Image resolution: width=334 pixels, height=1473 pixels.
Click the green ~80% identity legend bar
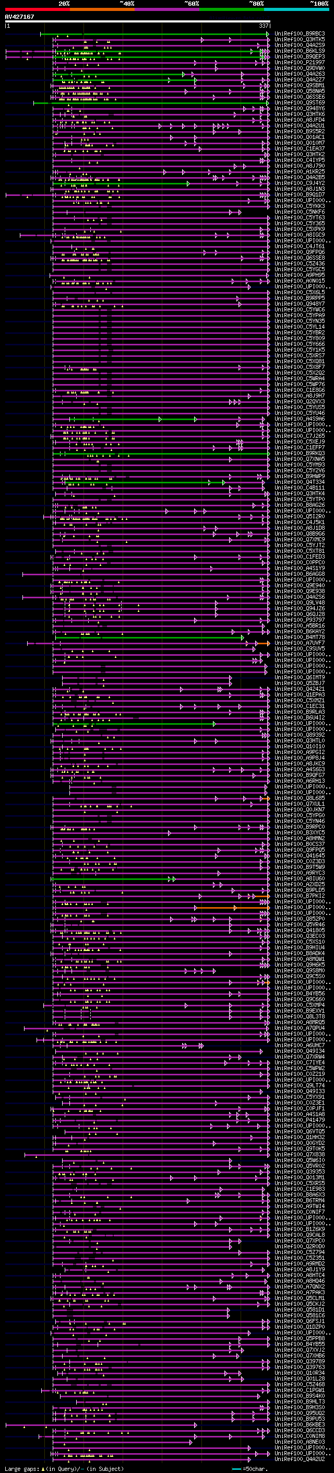pos(232,9)
